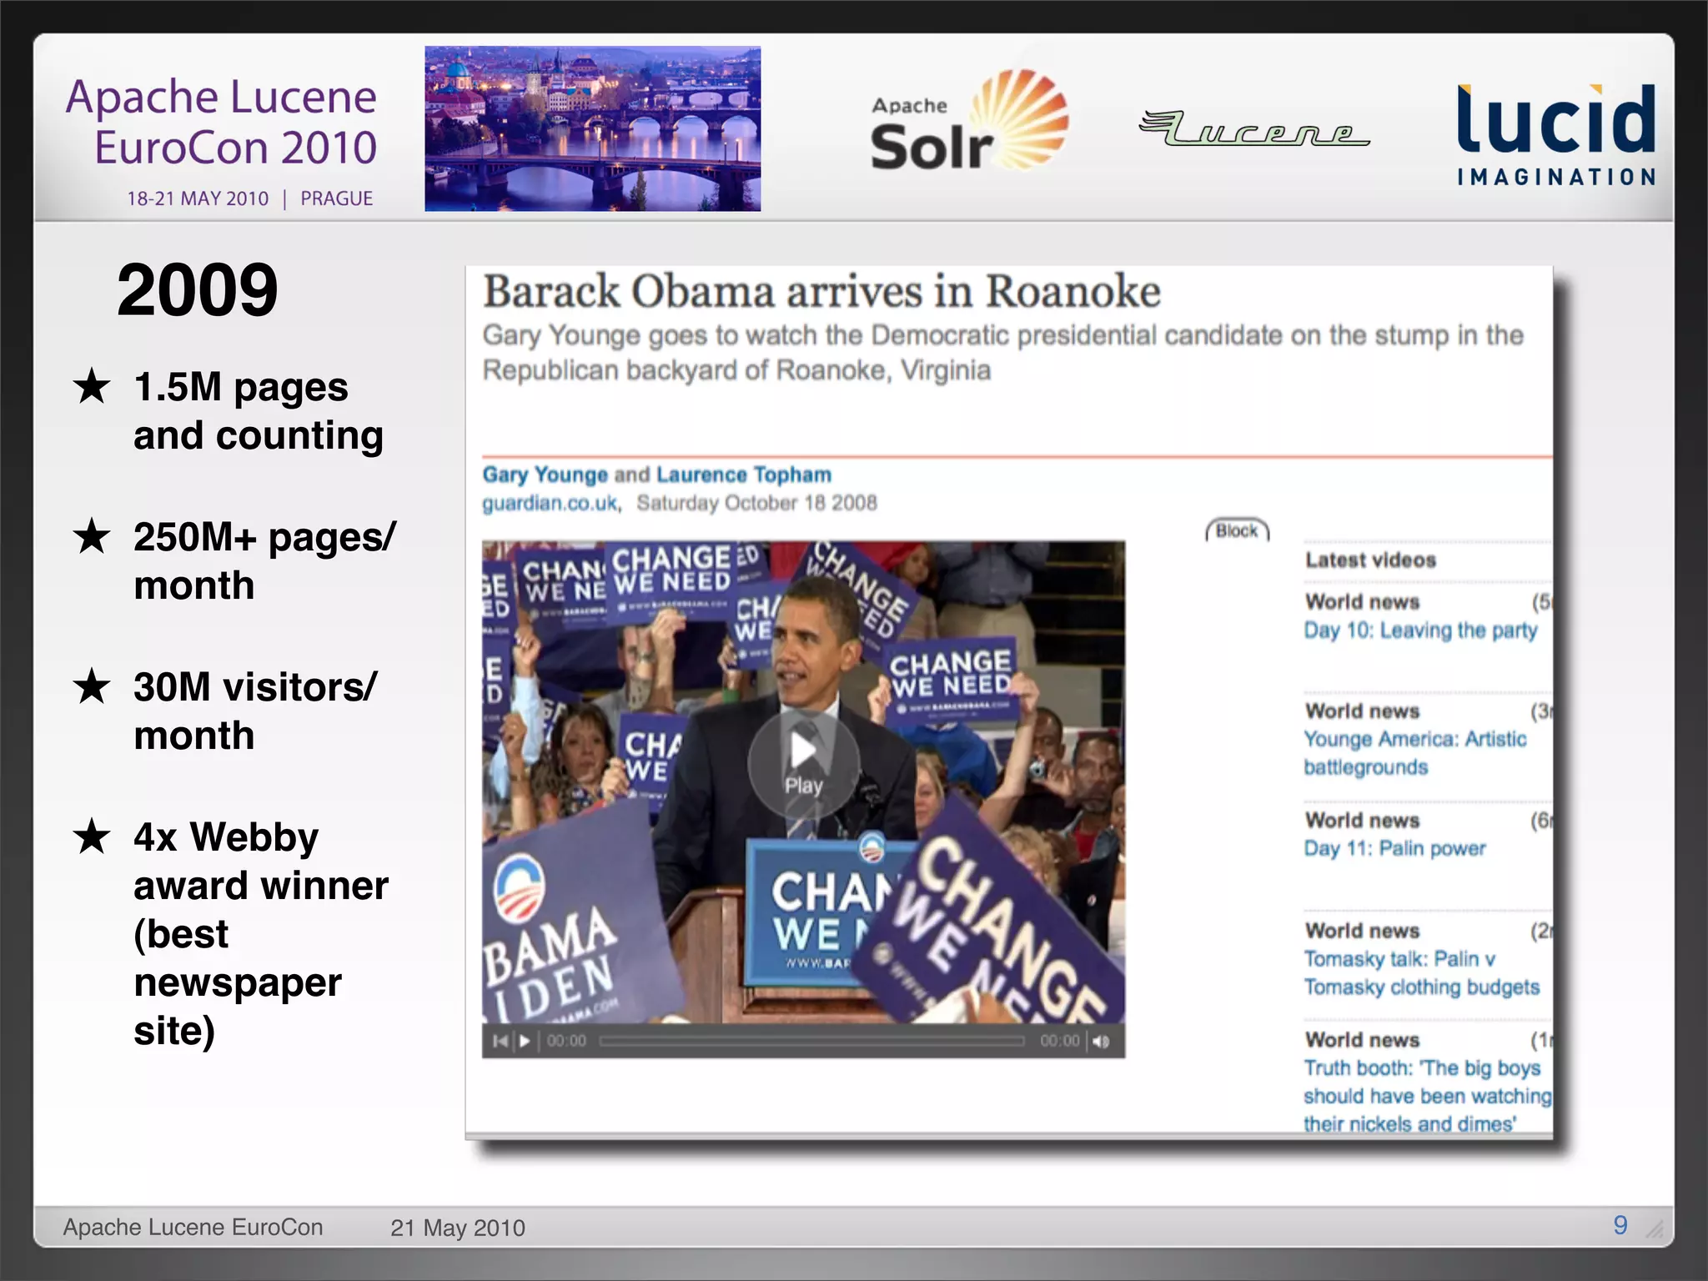
Task: Click the footer 'Apache Lucene EuroCon' text
Action: tap(193, 1227)
